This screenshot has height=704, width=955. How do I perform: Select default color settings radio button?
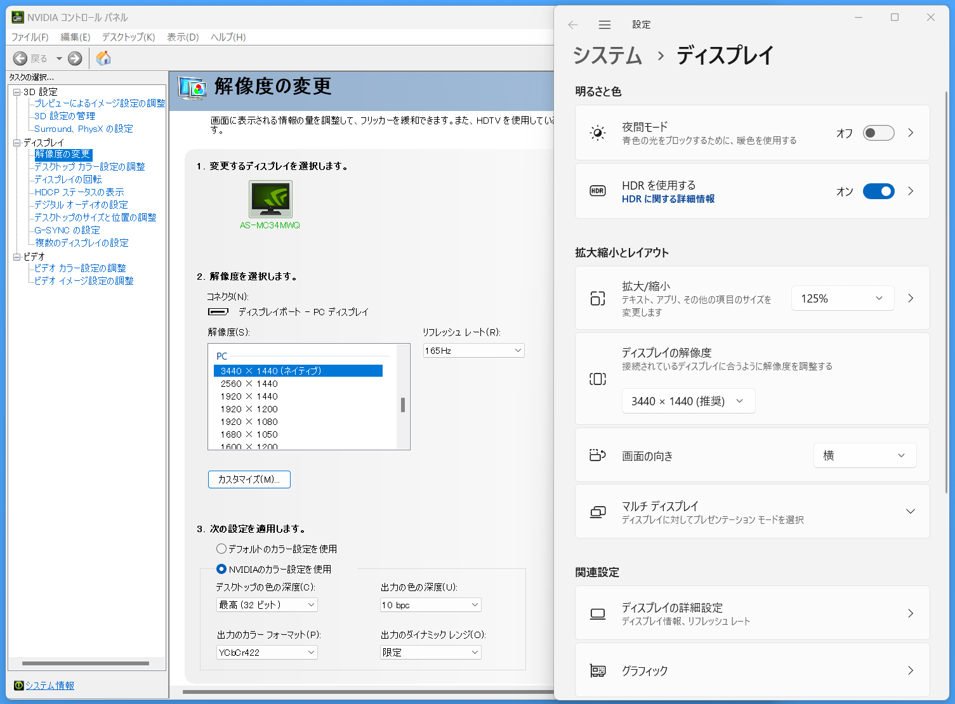[221, 549]
